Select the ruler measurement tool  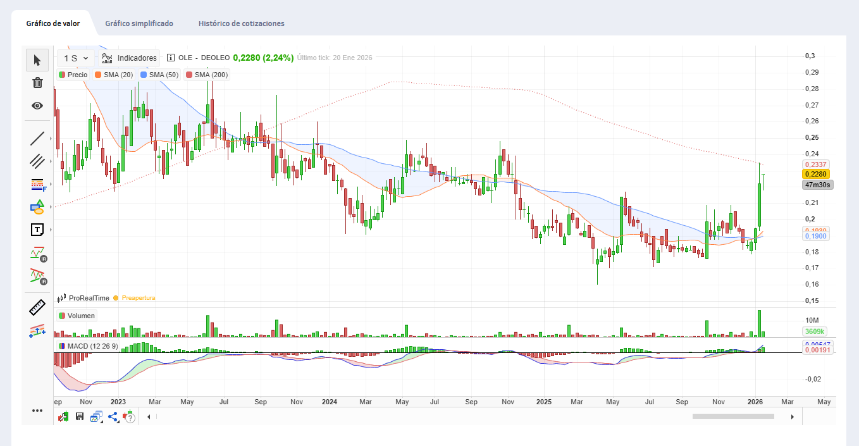click(x=37, y=308)
